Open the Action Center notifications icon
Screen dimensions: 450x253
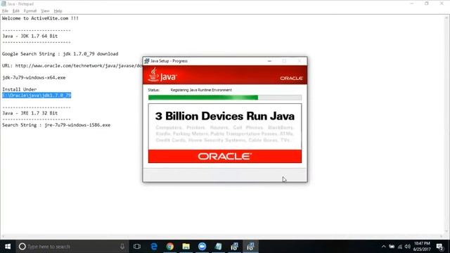coord(439,247)
